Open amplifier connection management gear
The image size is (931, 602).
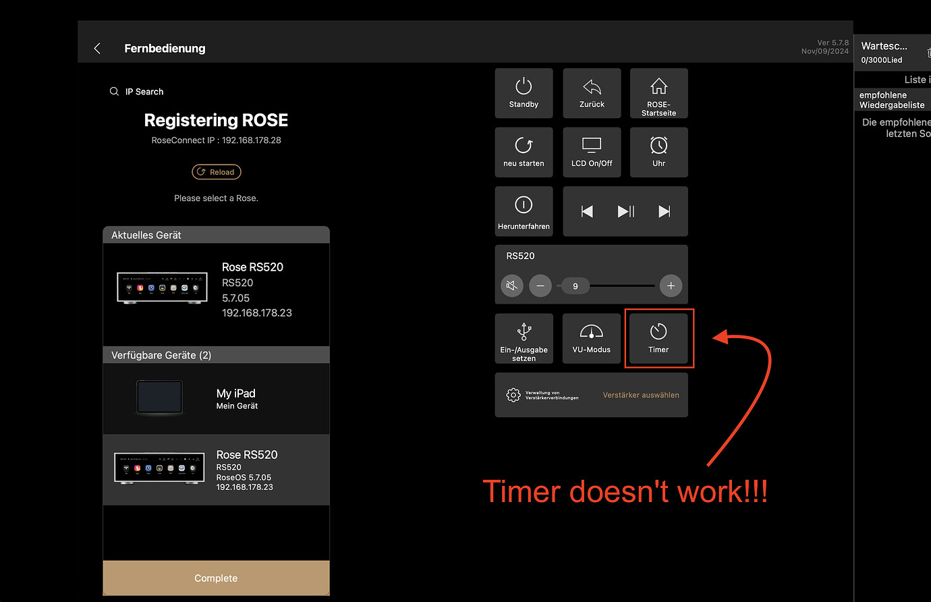tap(513, 395)
